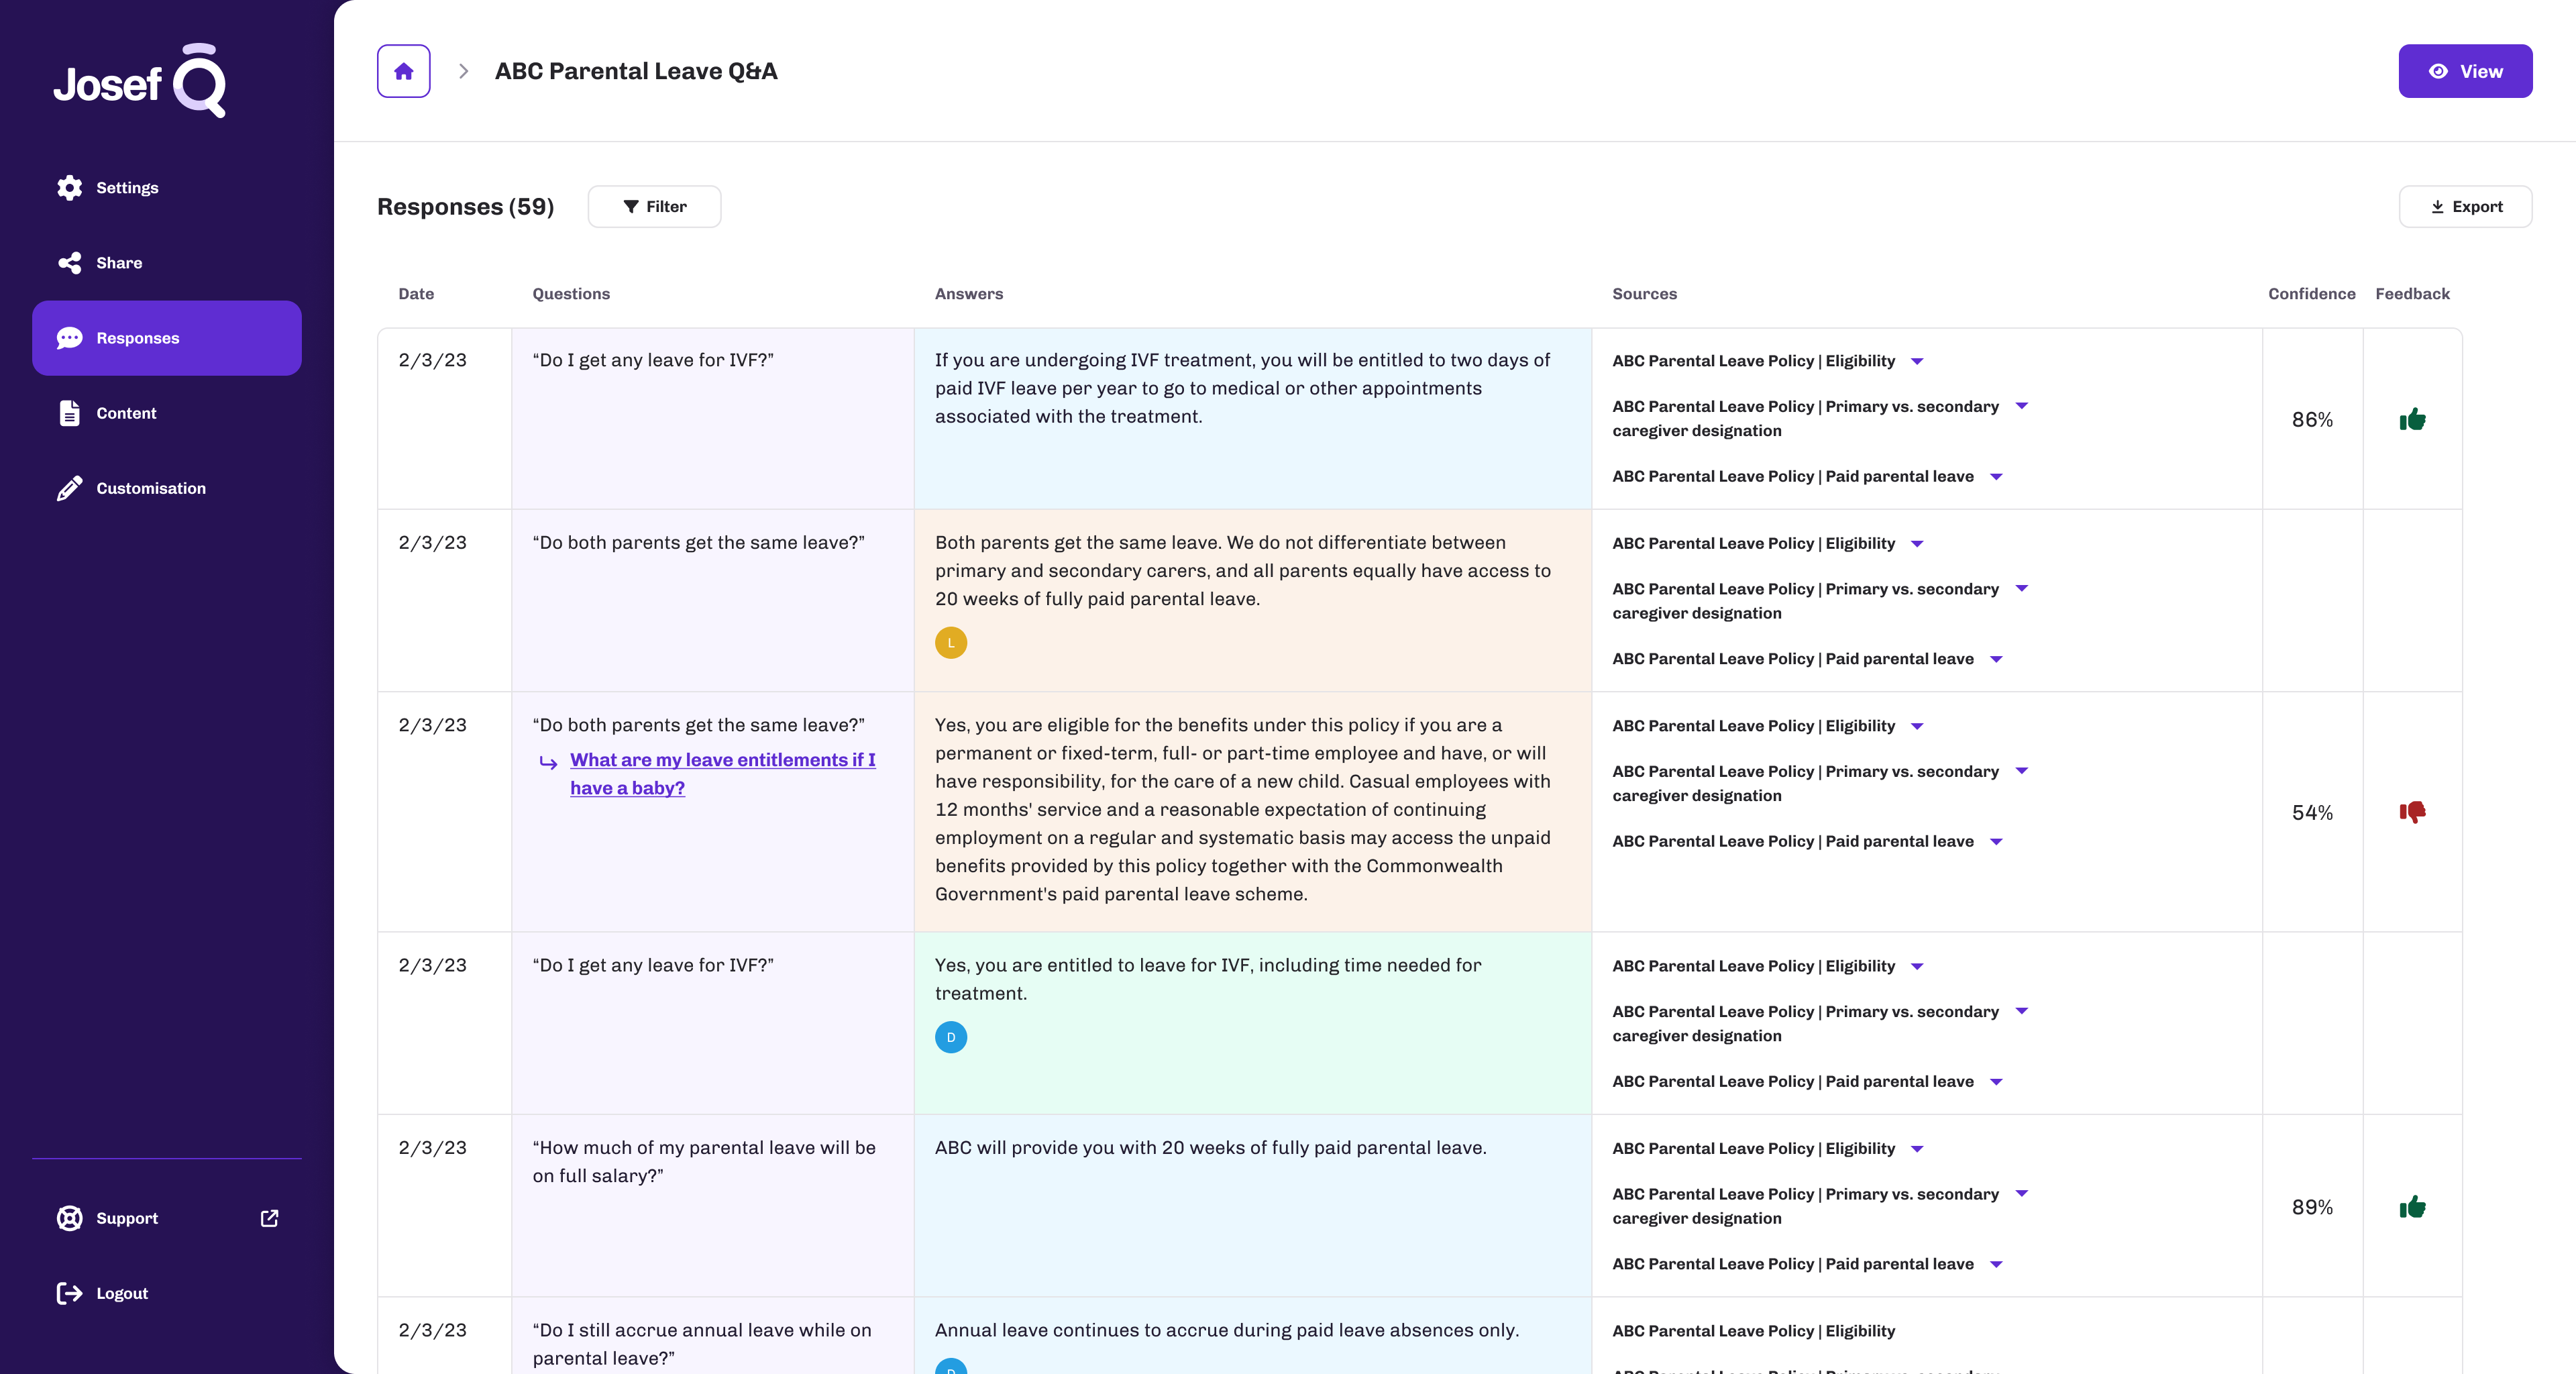
Task: Click the Josef Q logo
Action: click(x=140, y=81)
